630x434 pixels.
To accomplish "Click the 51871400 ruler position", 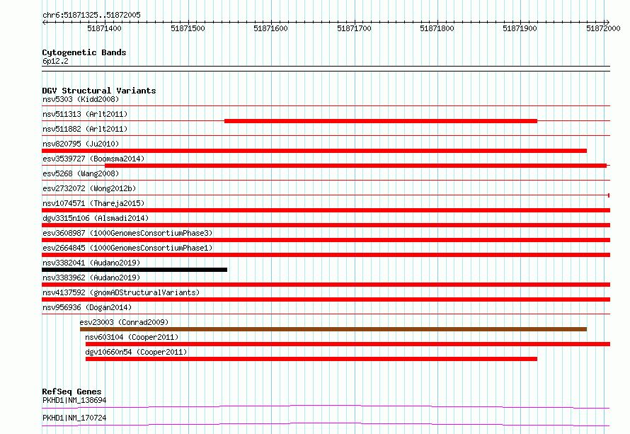I will (104, 28).
